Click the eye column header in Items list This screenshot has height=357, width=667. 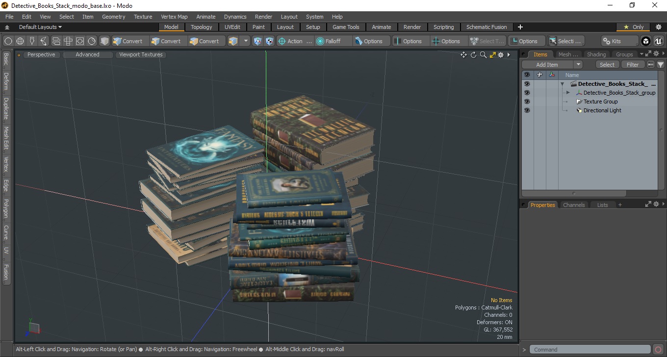[527, 75]
